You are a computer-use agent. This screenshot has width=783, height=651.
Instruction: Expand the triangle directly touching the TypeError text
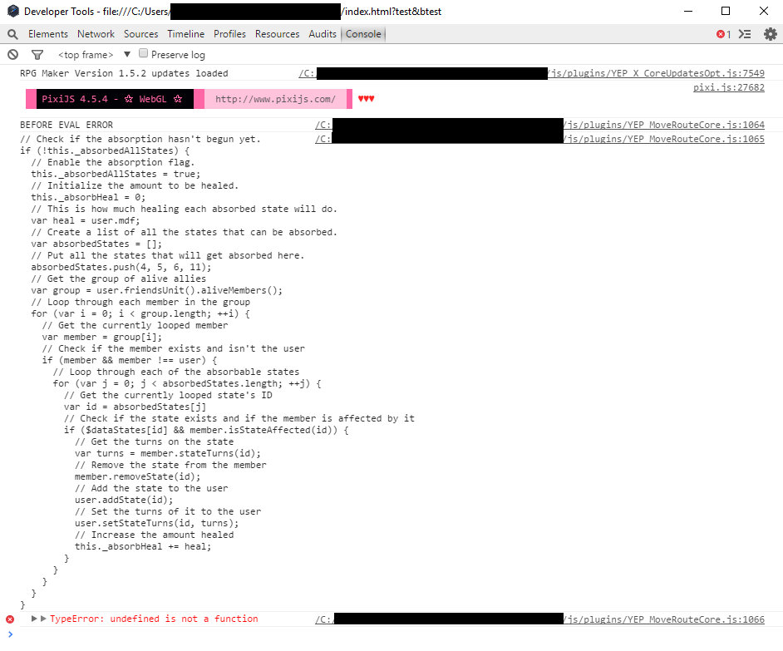pyautogui.click(x=43, y=619)
